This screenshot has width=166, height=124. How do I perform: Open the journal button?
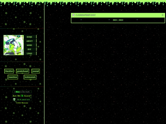point(36,71)
